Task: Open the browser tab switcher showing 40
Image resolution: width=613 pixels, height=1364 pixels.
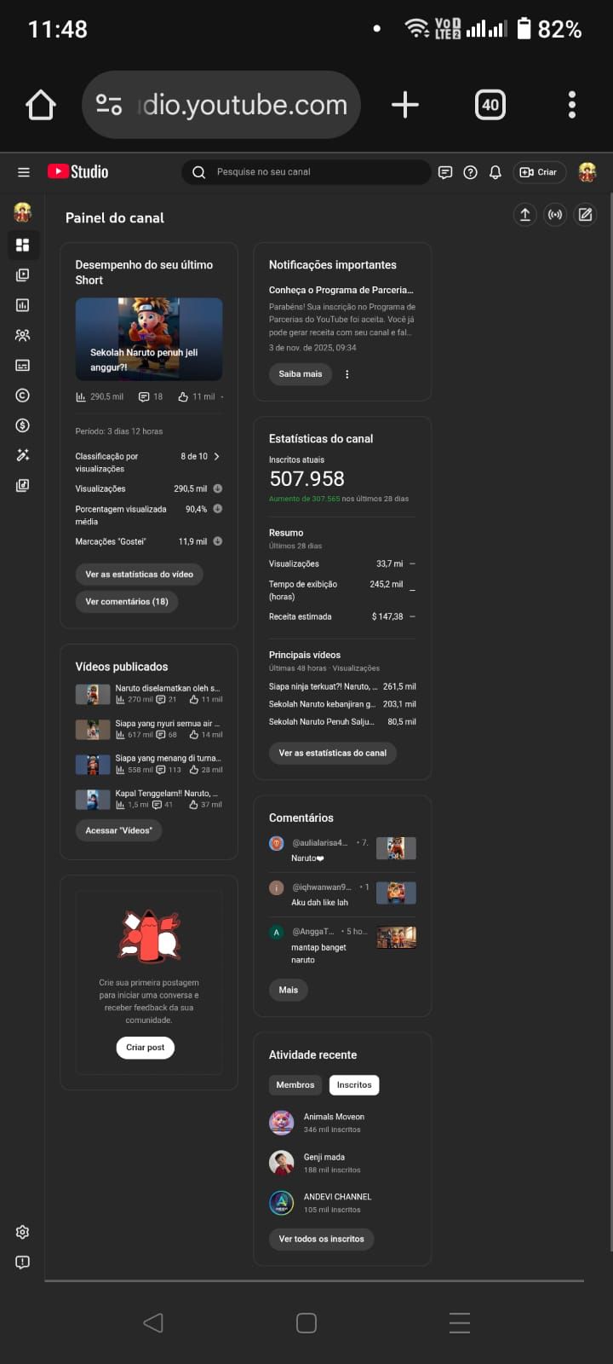Action: coord(490,105)
